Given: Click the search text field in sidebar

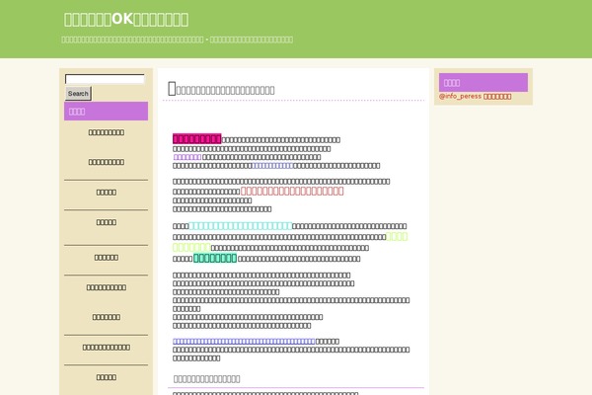Looking at the screenshot, I should [x=105, y=79].
